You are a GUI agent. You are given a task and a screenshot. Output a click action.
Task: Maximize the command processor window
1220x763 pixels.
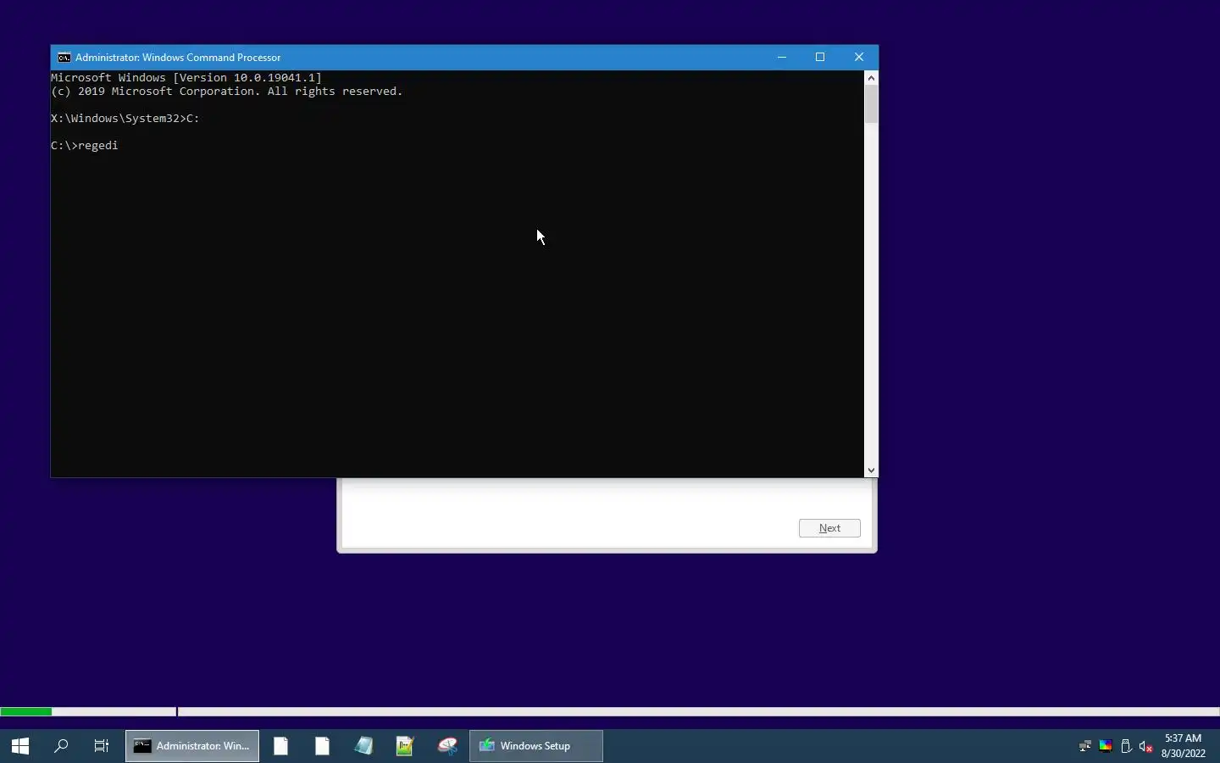pyautogui.click(x=821, y=58)
